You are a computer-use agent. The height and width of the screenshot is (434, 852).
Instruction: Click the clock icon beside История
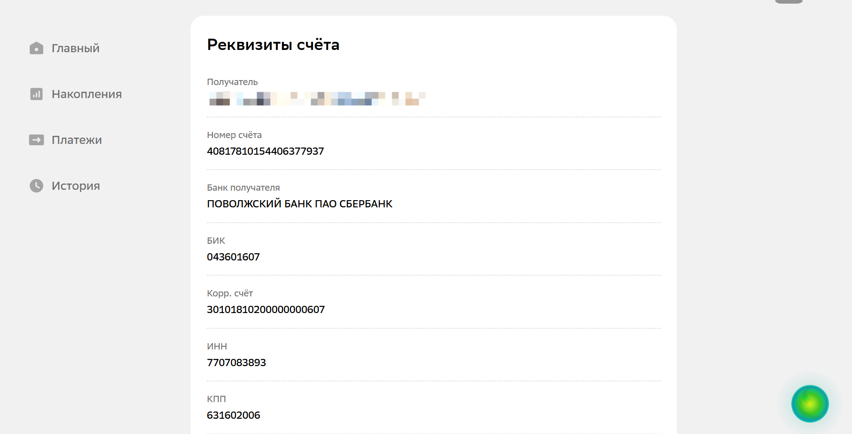pos(36,186)
